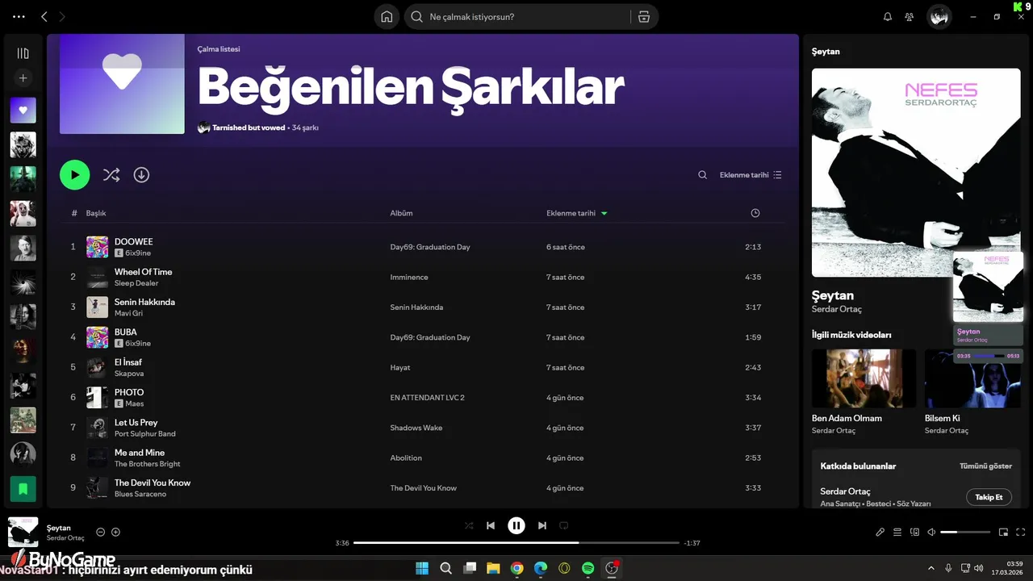This screenshot has height=581, width=1033.
Task: Select the Let Us Prey song title
Action: [136, 423]
